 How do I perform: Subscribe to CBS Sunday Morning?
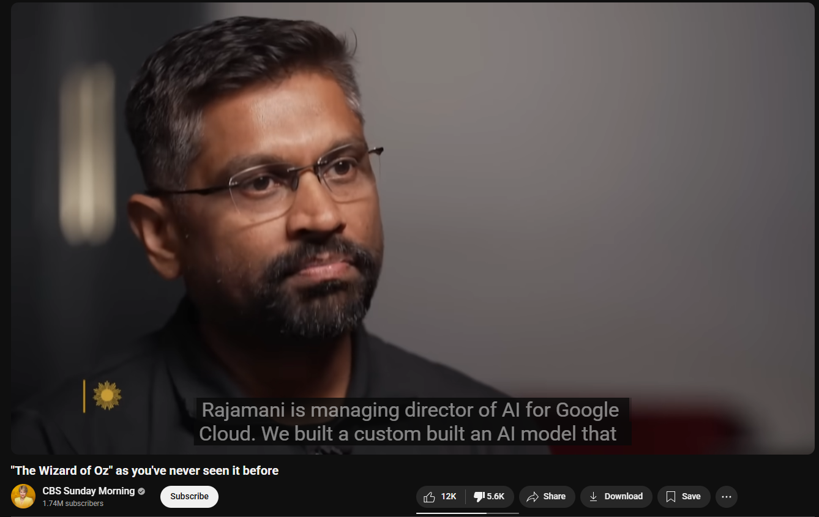coord(189,496)
